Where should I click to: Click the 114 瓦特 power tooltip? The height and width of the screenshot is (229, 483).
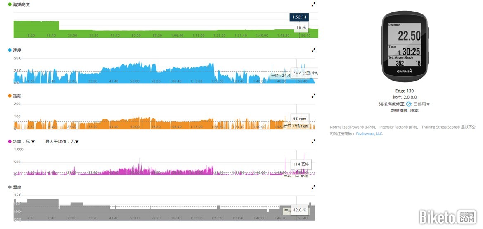[301, 164]
